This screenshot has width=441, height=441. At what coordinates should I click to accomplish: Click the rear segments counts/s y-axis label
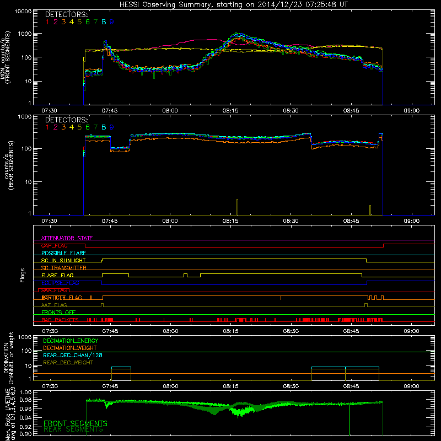tap(9, 165)
